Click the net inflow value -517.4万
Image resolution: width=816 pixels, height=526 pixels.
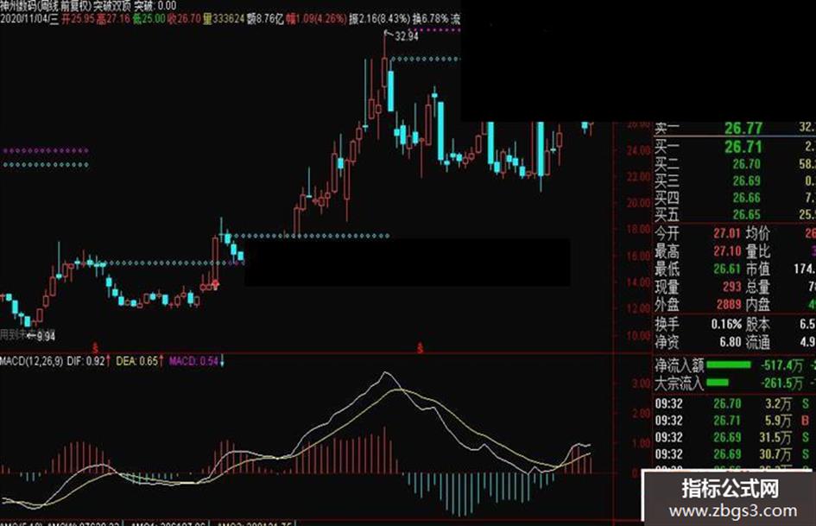[782, 365]
